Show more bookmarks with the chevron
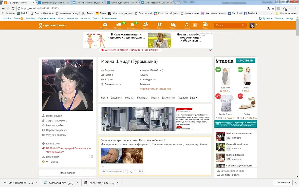 [x=271, y=13]
